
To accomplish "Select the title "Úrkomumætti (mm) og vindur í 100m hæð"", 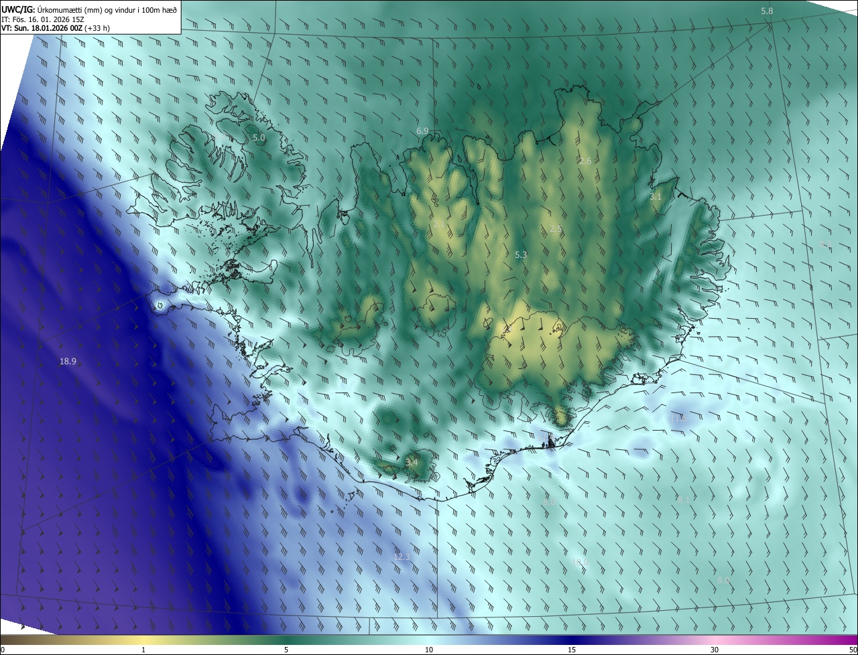I will 107,9.
